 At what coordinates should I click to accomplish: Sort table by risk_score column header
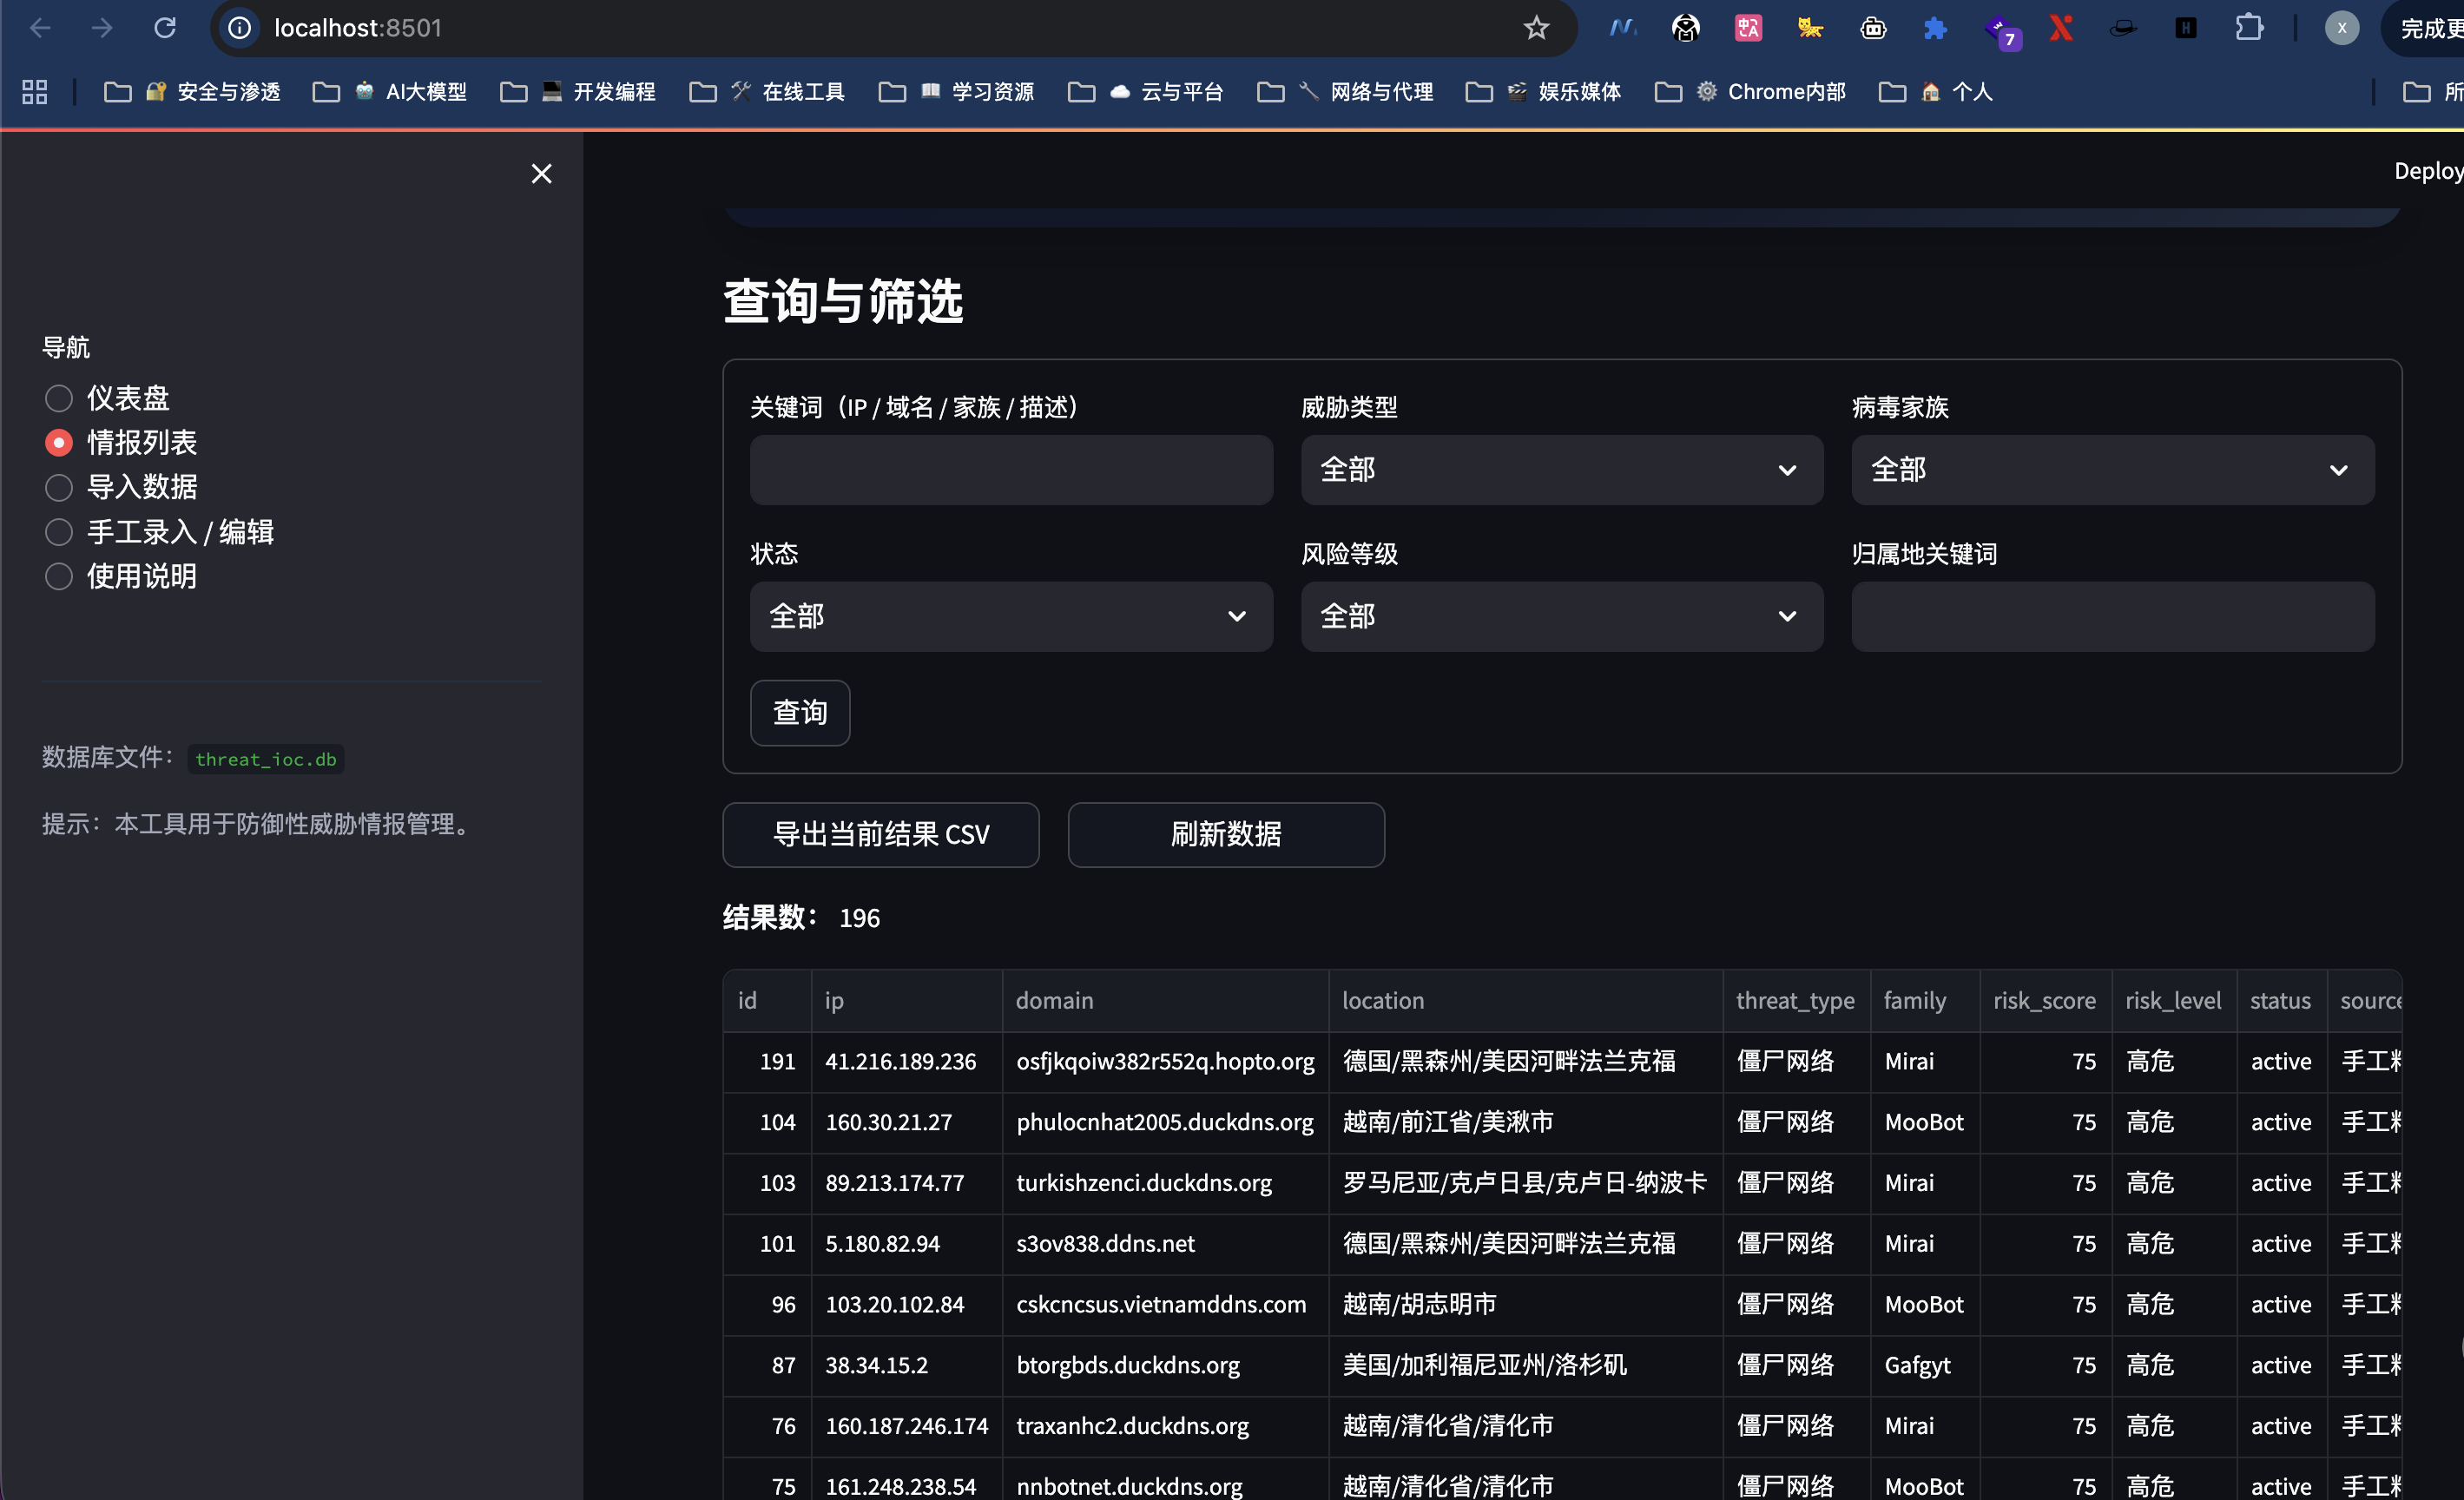pos(2045,1000)
